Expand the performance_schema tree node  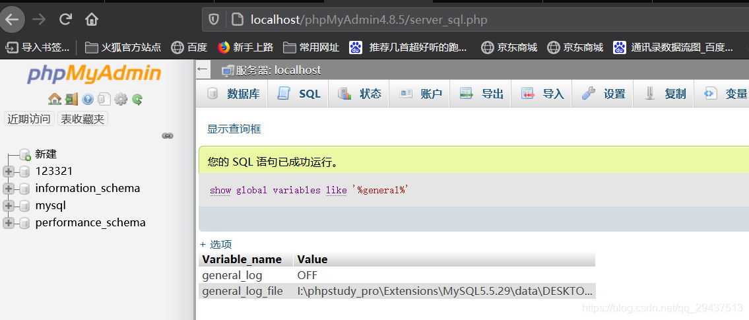[8, 223]
